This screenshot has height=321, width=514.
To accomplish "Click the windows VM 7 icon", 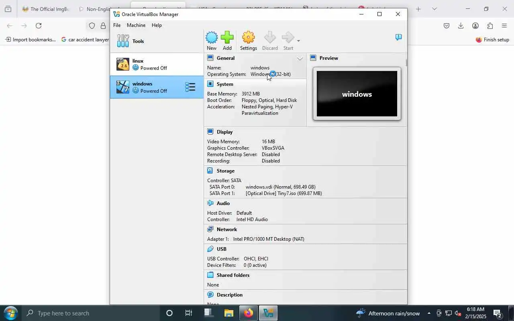I will (123, 87).
